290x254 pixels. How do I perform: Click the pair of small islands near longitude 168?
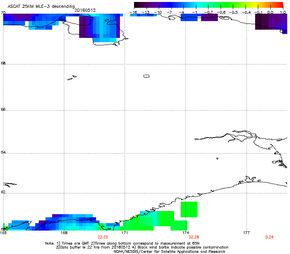pos(72,78)
